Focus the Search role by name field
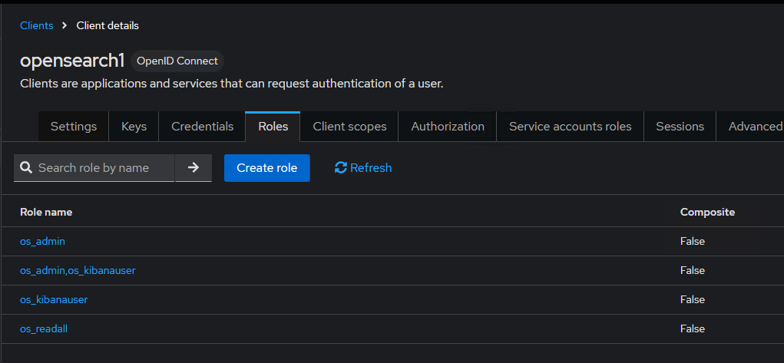This screenshot has width=784, height=363. 101,168
